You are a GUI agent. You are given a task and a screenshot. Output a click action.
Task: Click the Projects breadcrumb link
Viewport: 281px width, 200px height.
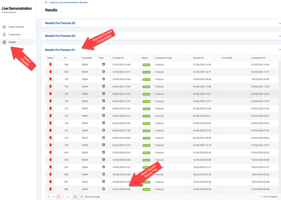(53, 2)
